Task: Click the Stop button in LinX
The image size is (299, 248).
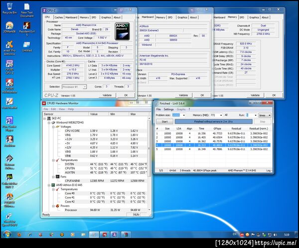Action: 263,122
